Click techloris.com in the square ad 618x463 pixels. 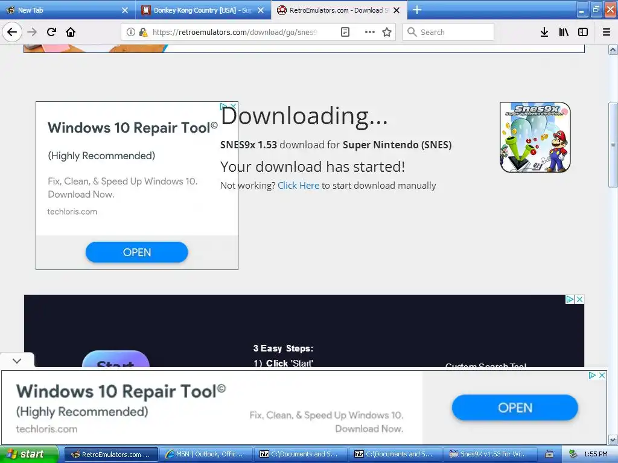(x=72, y=212)
